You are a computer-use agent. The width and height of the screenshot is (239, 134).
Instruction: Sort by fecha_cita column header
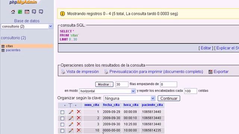pyautogui.click(x=111, y=105)
